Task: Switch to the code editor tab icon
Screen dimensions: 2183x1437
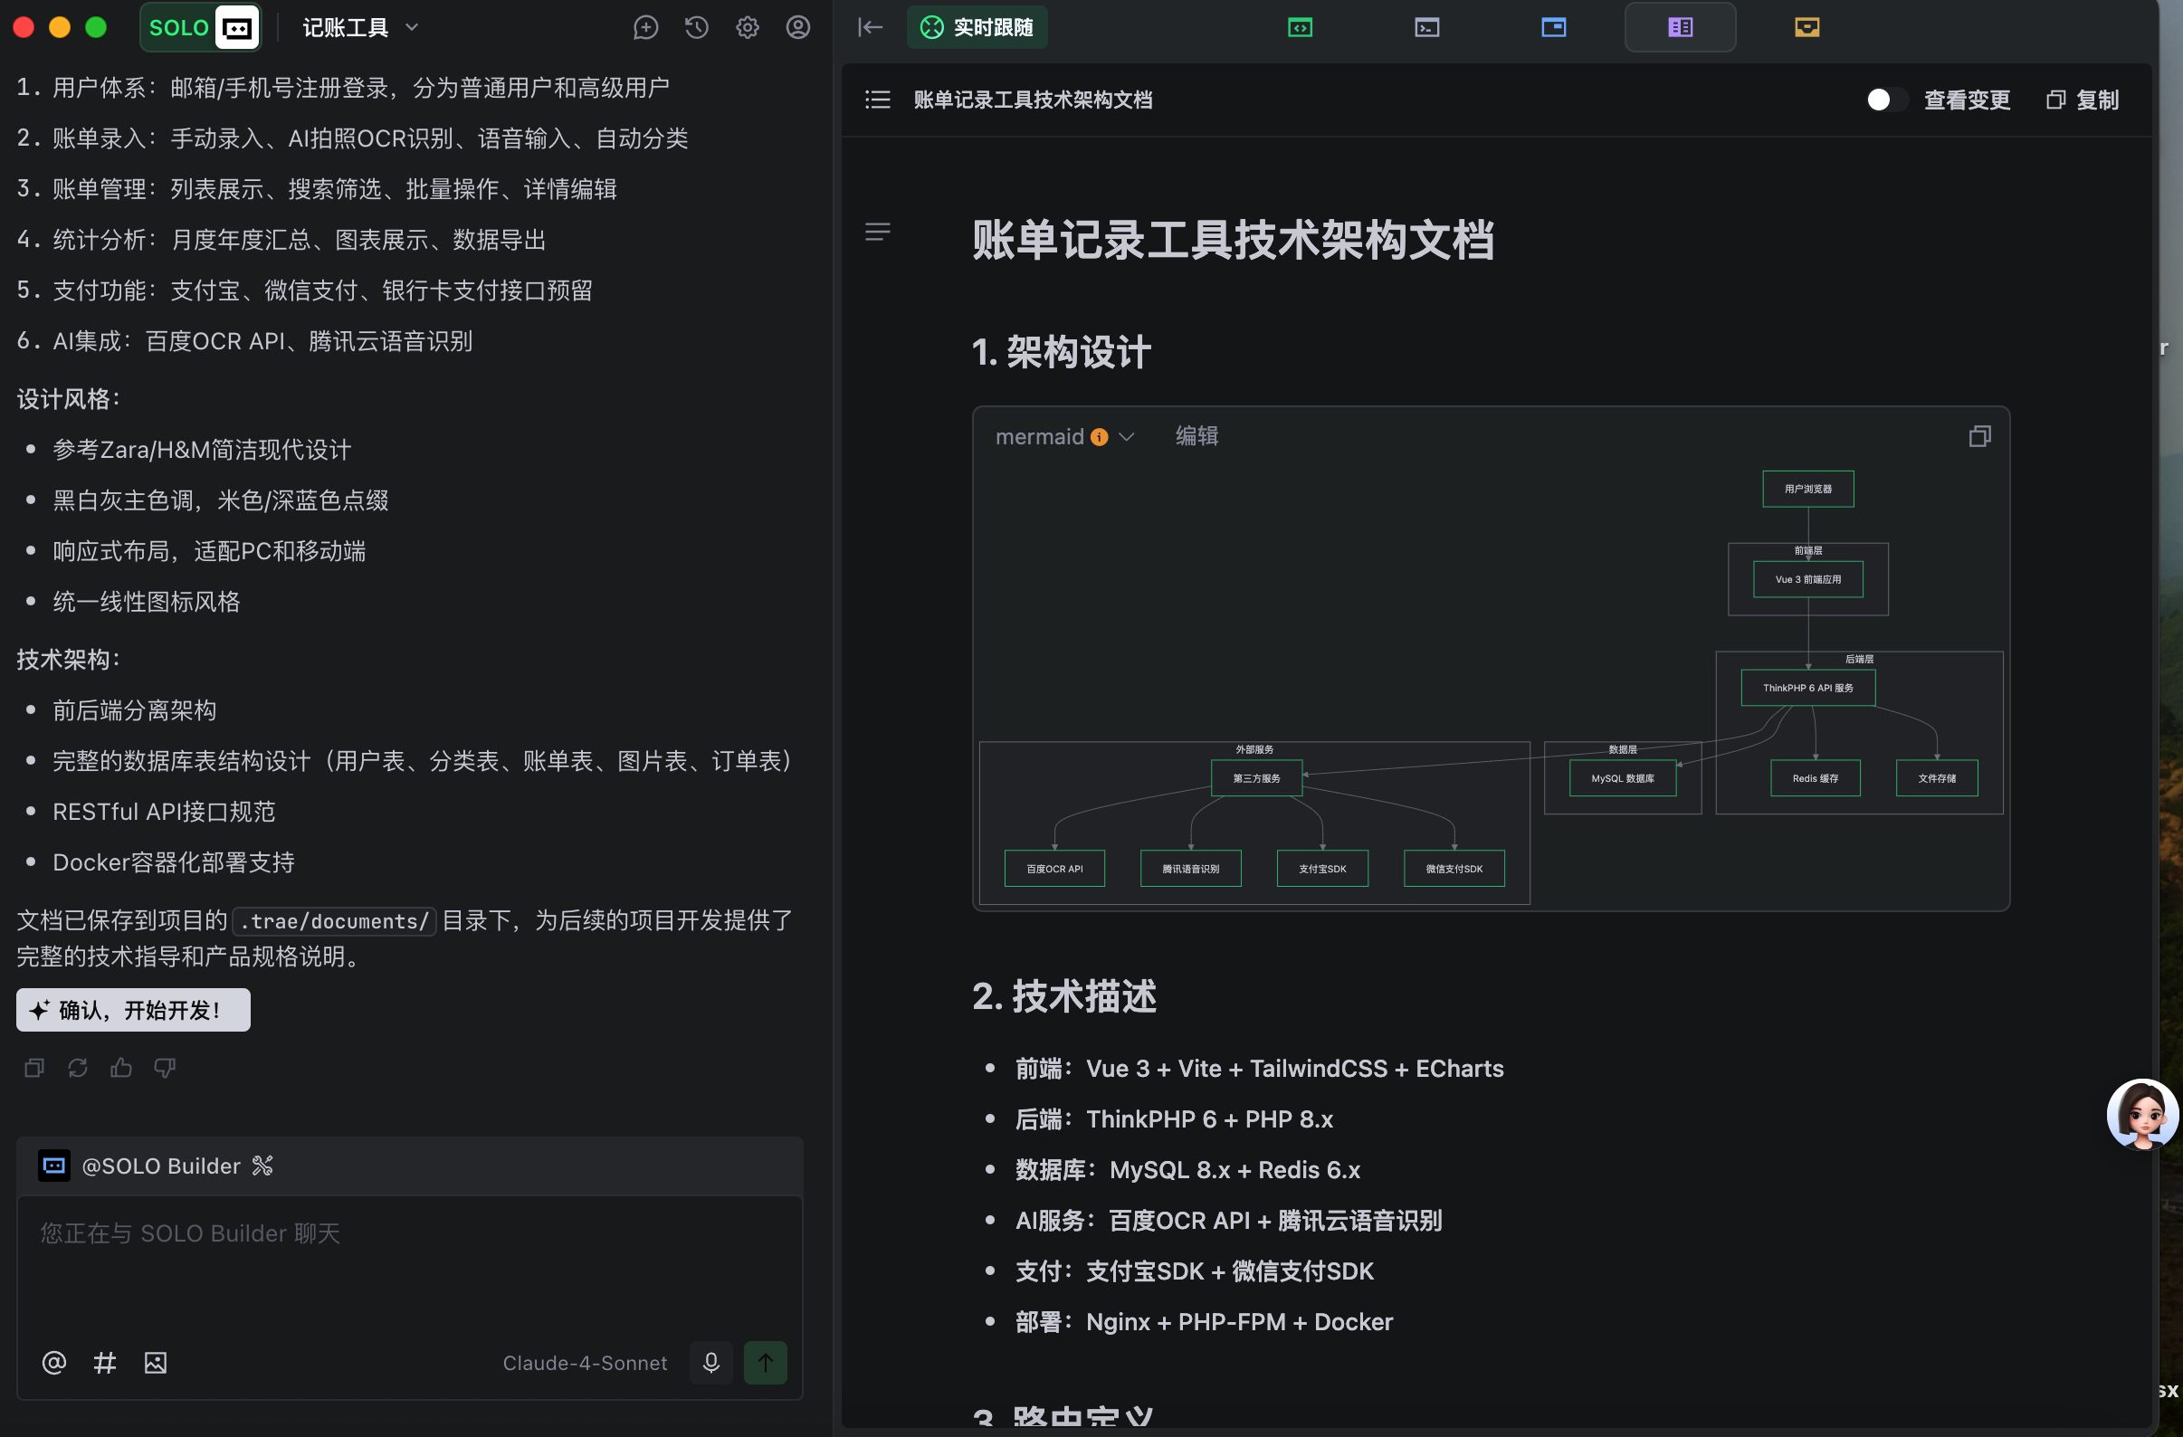Action: tap(1300, 27)
